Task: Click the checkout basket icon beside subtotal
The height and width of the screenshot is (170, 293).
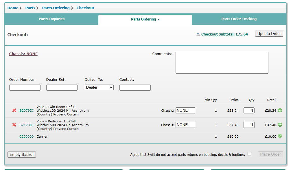Action: 198,34
